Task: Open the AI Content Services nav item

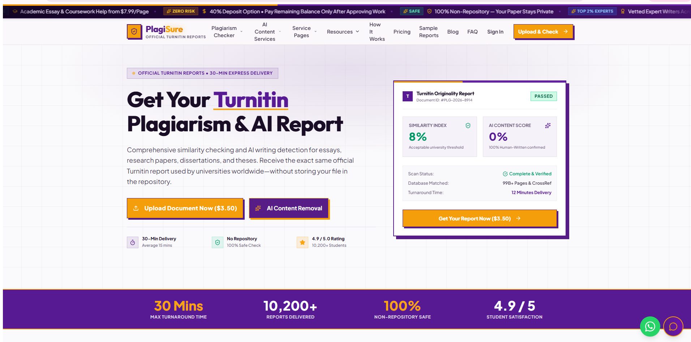Action: tap(265, 32)
